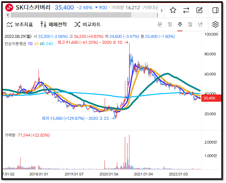This screenshot has width=226, height=183.
Task: Click the 2,000만 volume axis label
Action: point(211,142)
